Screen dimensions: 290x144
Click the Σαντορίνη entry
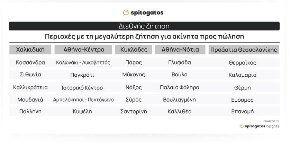tap(134, 111)
